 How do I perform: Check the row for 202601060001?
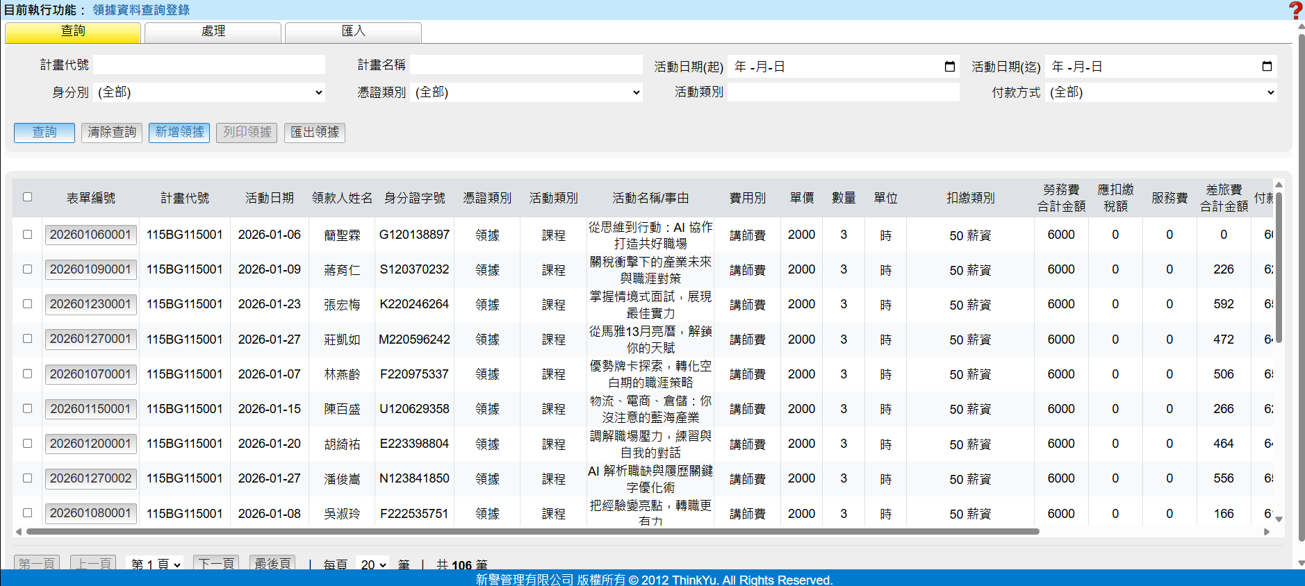[x=27, y=235]
